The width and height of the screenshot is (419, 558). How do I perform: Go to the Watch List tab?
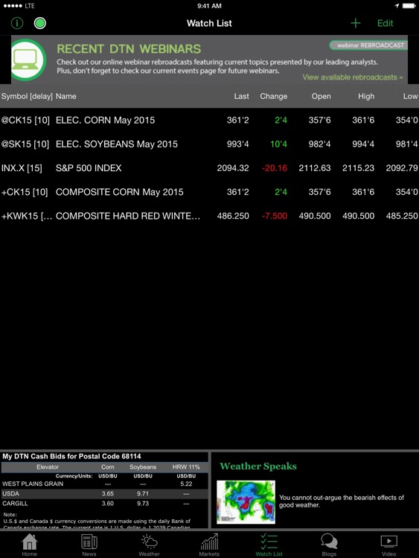pos(269,545)
